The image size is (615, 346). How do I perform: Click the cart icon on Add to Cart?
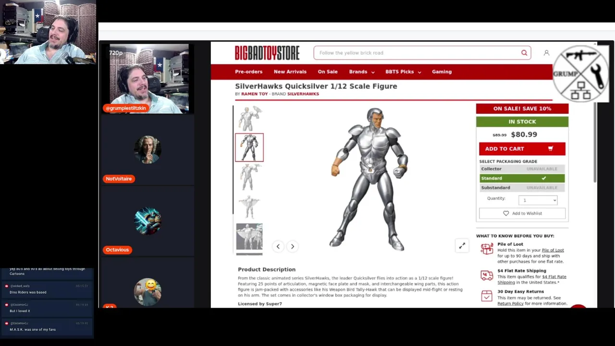click(551, 148)
